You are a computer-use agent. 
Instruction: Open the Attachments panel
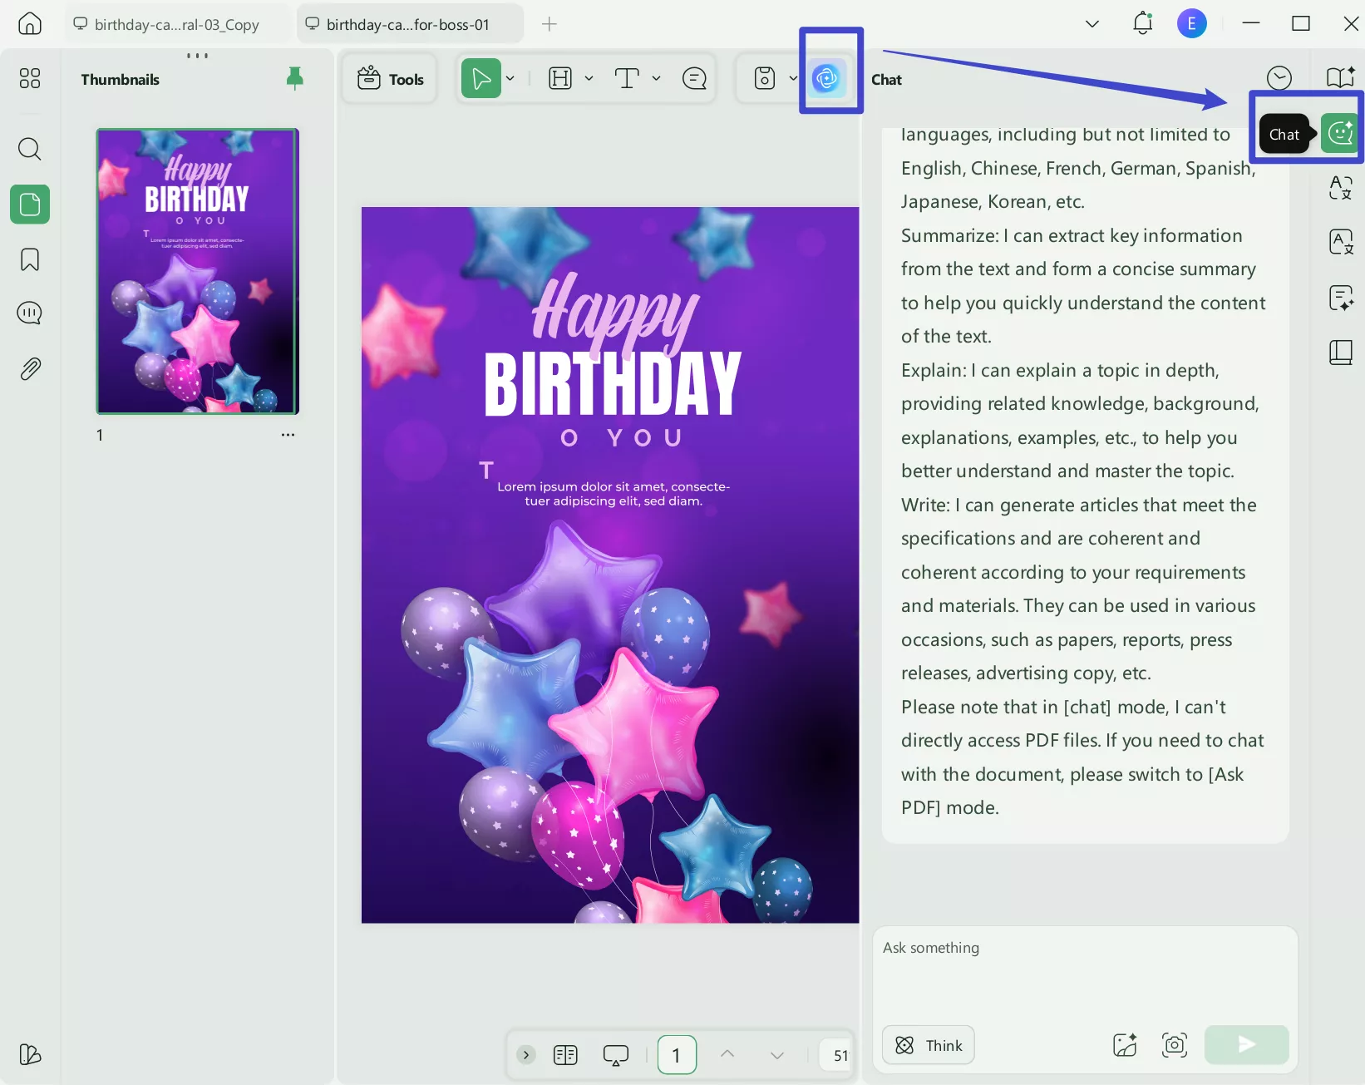[x=30, y=368]
